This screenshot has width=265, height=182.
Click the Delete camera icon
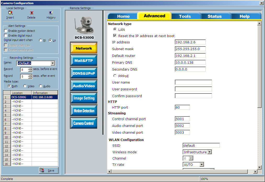click(31, 13)
